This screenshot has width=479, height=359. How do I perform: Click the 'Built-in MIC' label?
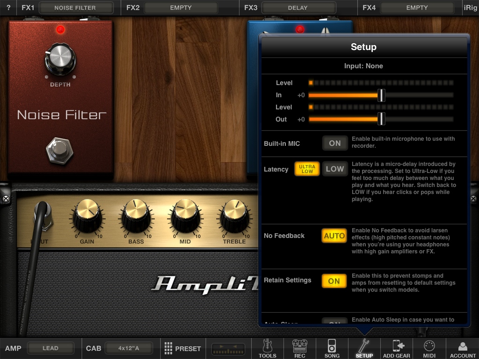point(282,144)
